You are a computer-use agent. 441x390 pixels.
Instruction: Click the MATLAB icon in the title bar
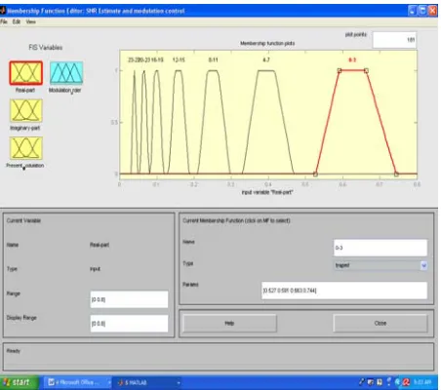pos(3,11)
